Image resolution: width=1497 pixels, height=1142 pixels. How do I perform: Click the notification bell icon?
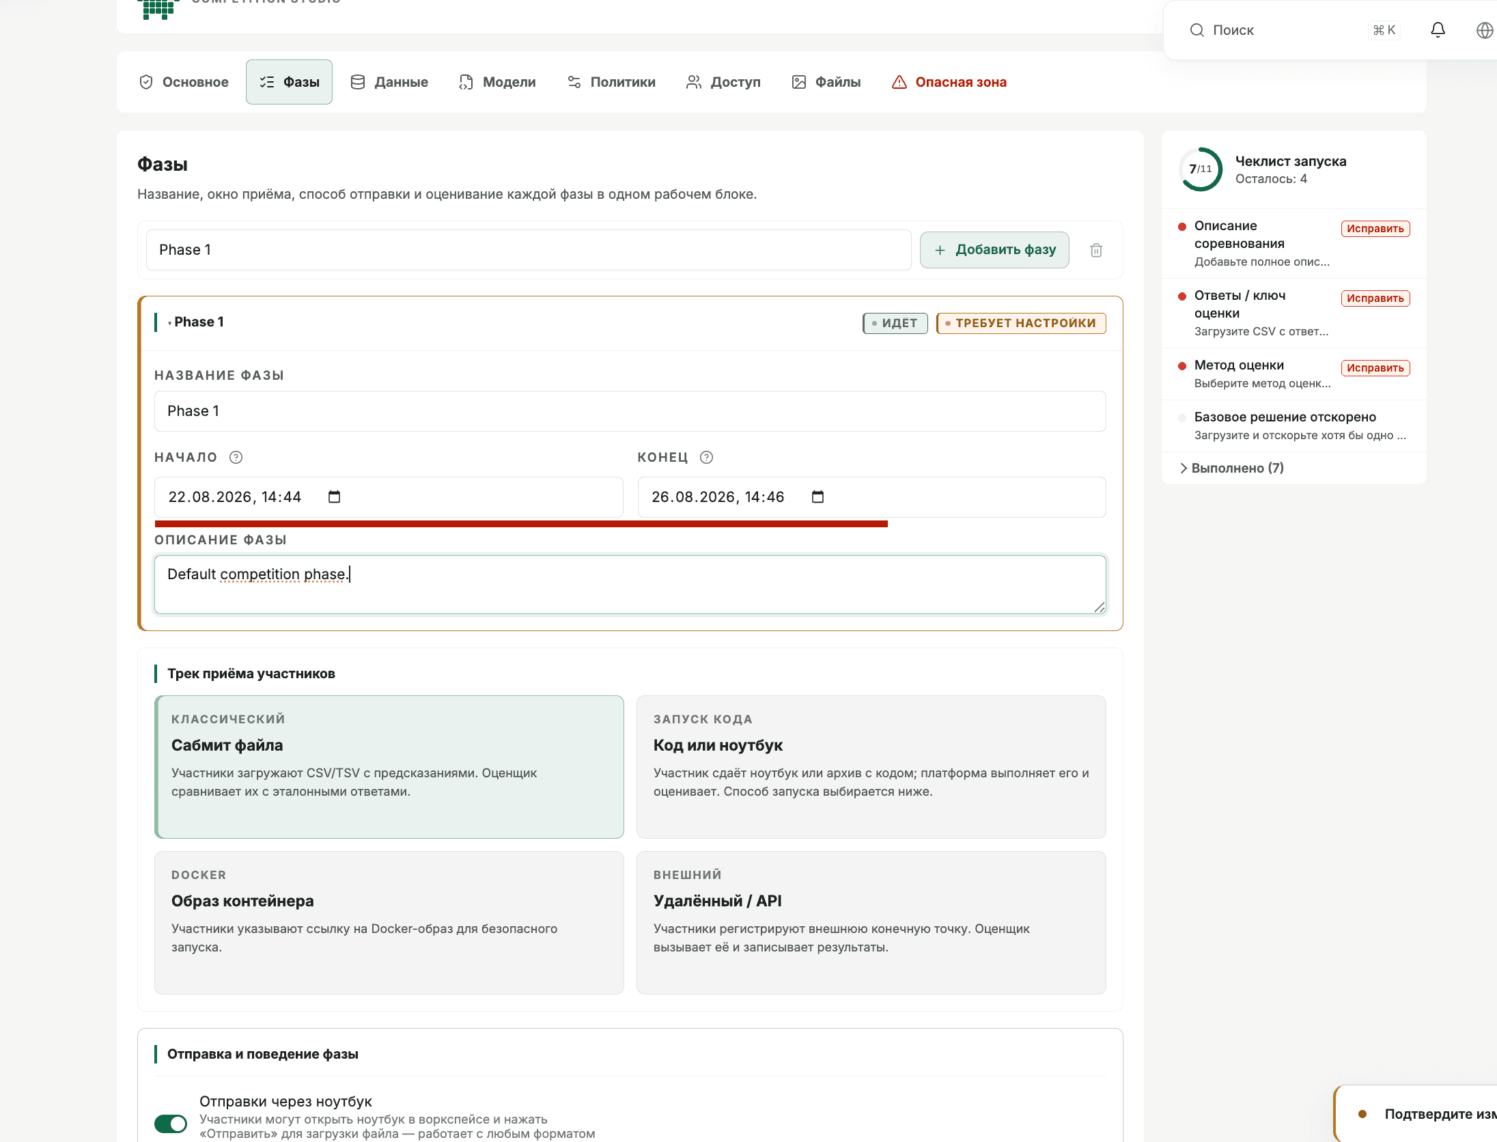coord(1438,30)
